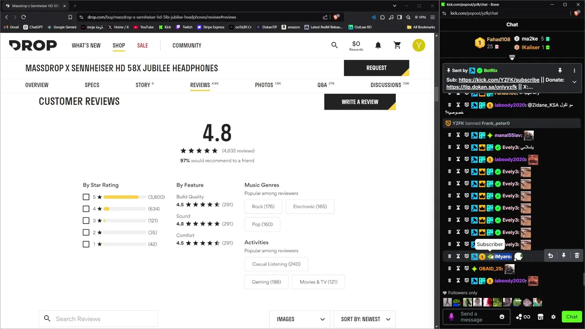The width and height of the screenshot is (585, 329).
Task: Open the yellow Y account avatar
Action: 419,45
